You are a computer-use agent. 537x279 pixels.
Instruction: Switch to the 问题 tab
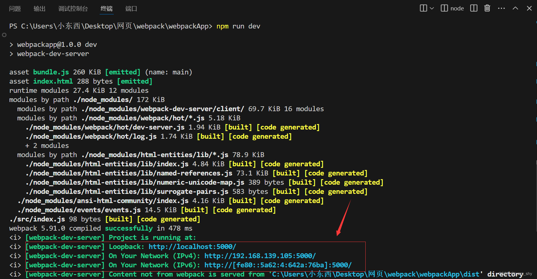(15, 9)
